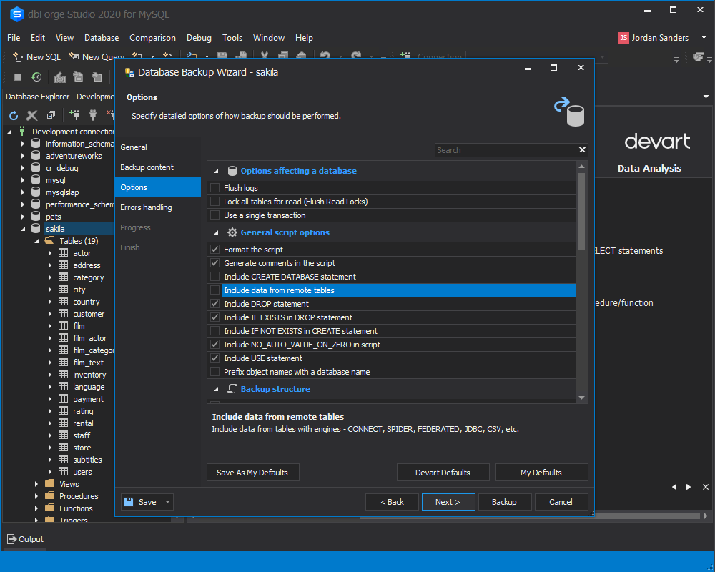Click the scroll down arrow of options list

[581, 398]
